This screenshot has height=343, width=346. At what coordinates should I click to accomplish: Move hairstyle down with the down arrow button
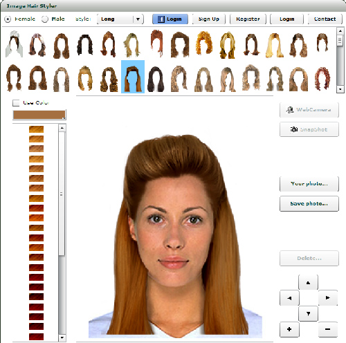tap(308, 313)
